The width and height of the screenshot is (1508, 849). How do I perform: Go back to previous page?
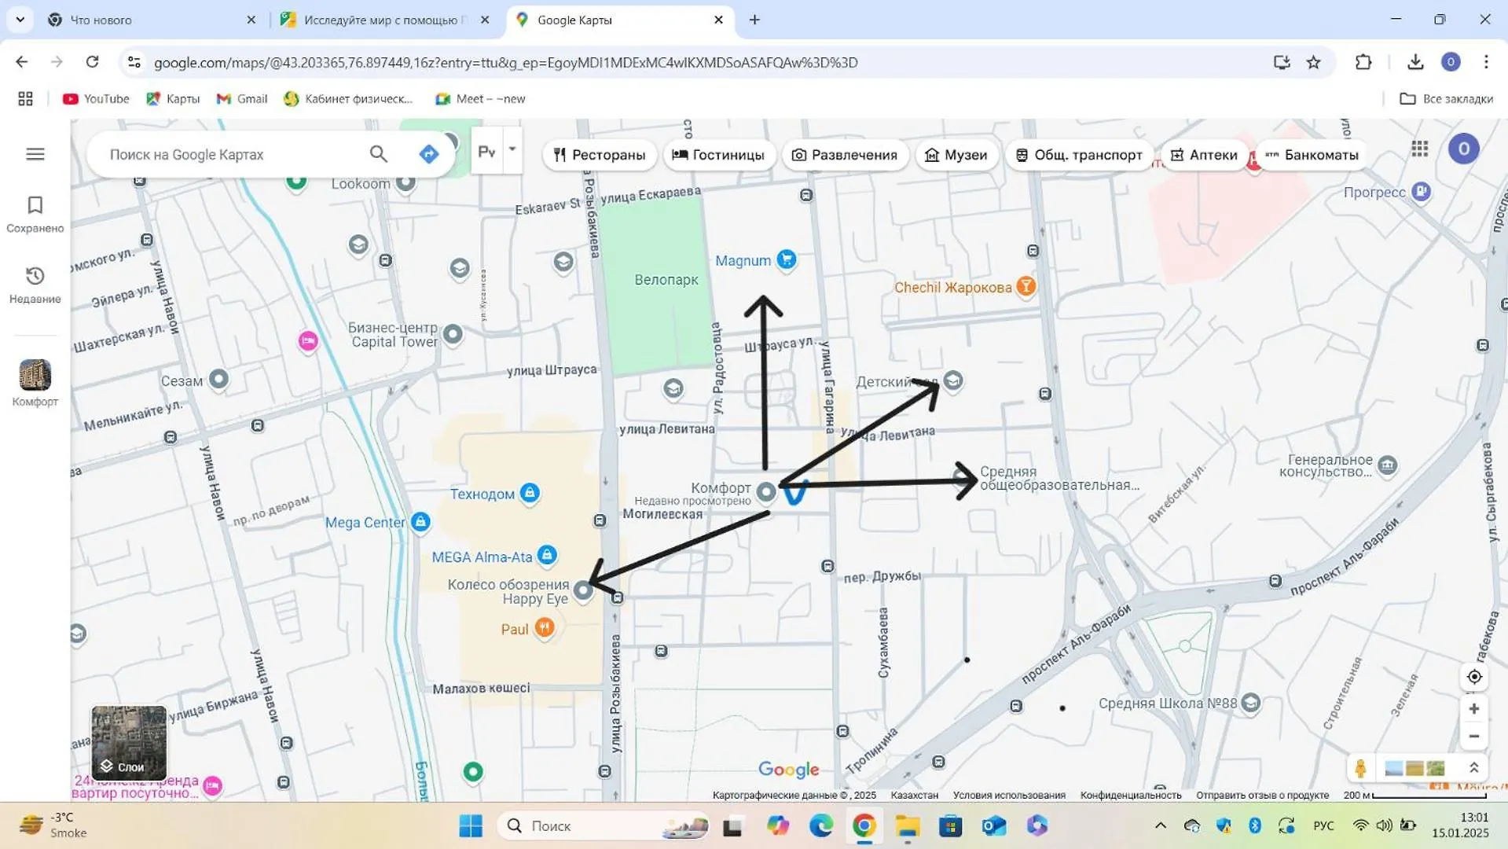coord(22,62)
